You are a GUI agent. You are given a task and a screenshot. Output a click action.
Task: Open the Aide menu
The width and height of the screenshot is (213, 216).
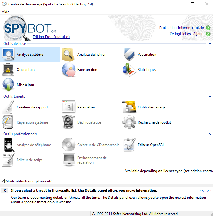click(x=5, y=12)
